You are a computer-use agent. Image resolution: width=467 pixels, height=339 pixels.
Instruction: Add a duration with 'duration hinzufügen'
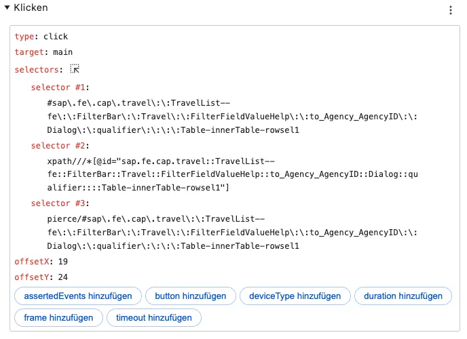(x=403, y=296)
